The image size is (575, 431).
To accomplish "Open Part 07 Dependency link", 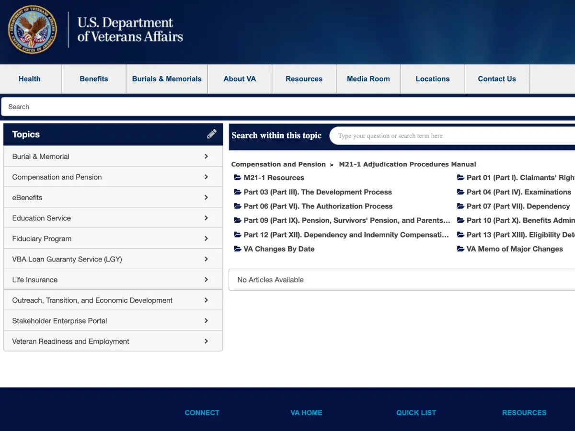I will pyautogui.click(x=518, y=206).
